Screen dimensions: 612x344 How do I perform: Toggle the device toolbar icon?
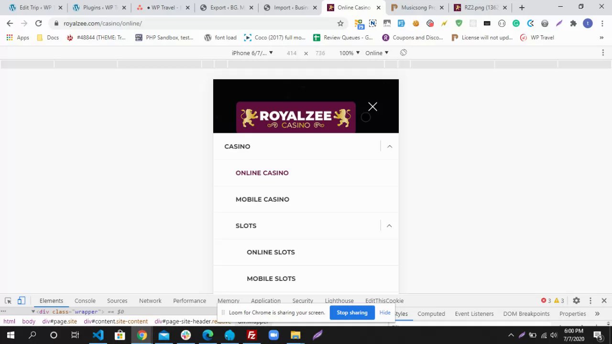point(22,301)
